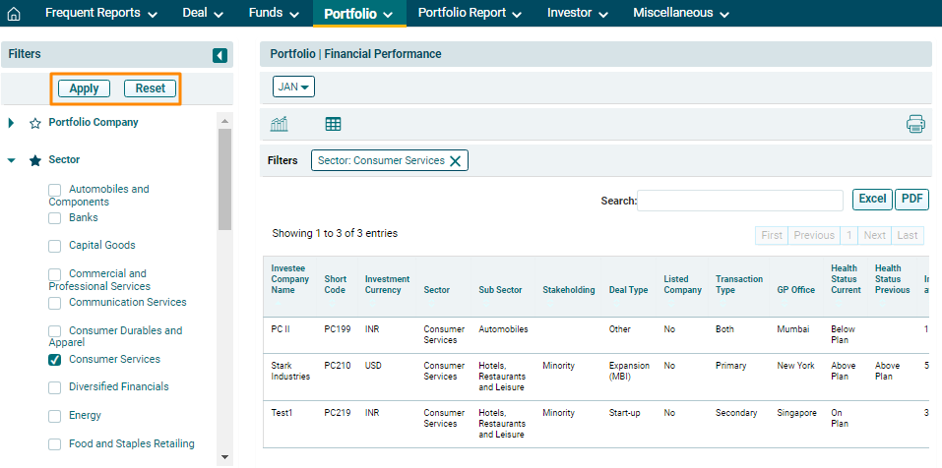Export the table using Excel button
Screen dimensions: 942x468
coord(872,199)
